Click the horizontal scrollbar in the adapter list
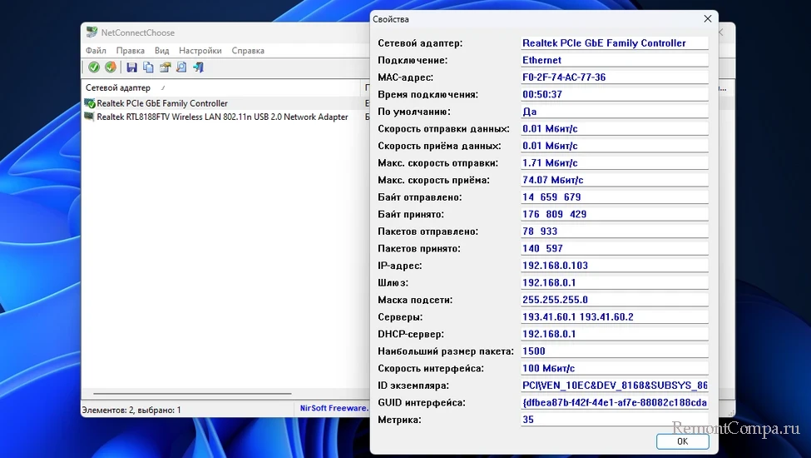This screenshot has width=811, height=458. pyautogui.click(x=192, y=393)
